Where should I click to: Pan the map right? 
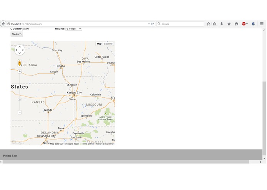pos(23,50)
